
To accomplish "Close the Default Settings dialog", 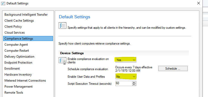I will click(199, 3).
